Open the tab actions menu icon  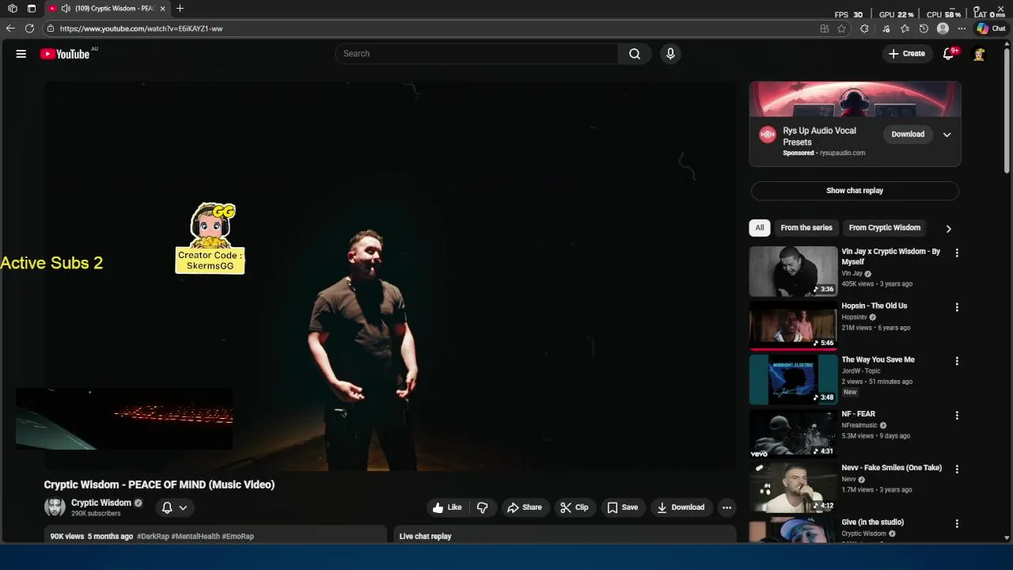pos(32,8)
